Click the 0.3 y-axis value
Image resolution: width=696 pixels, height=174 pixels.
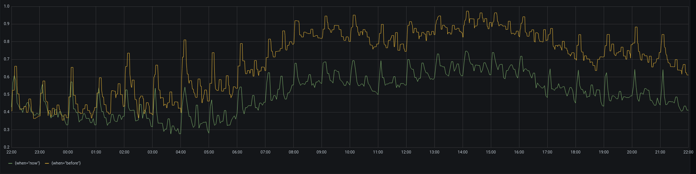pyautogui.click(x=7, y=130)
